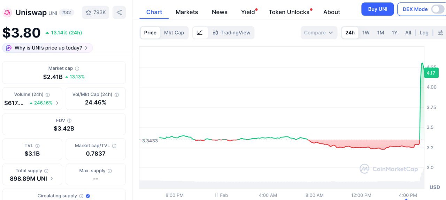Click the Market cap info icon
The width and height of the screenshot is (446, 200).
(77, 69)
